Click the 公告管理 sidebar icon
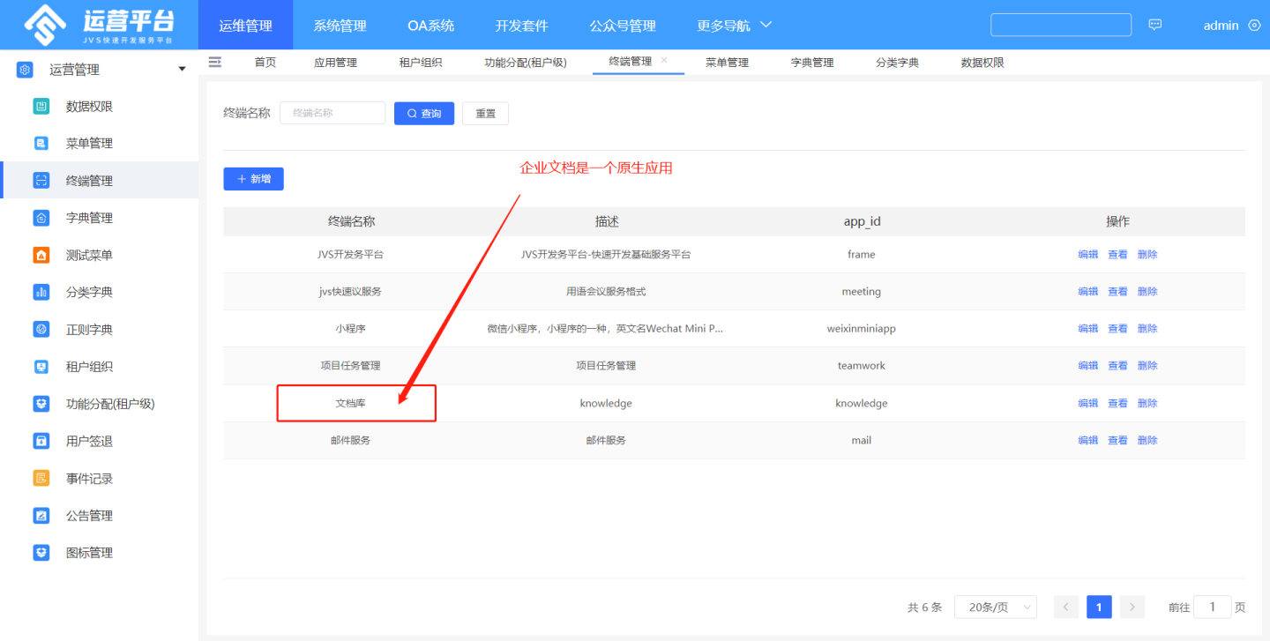The height and width of the screenshot is (641, 1270). click(41, 516)
